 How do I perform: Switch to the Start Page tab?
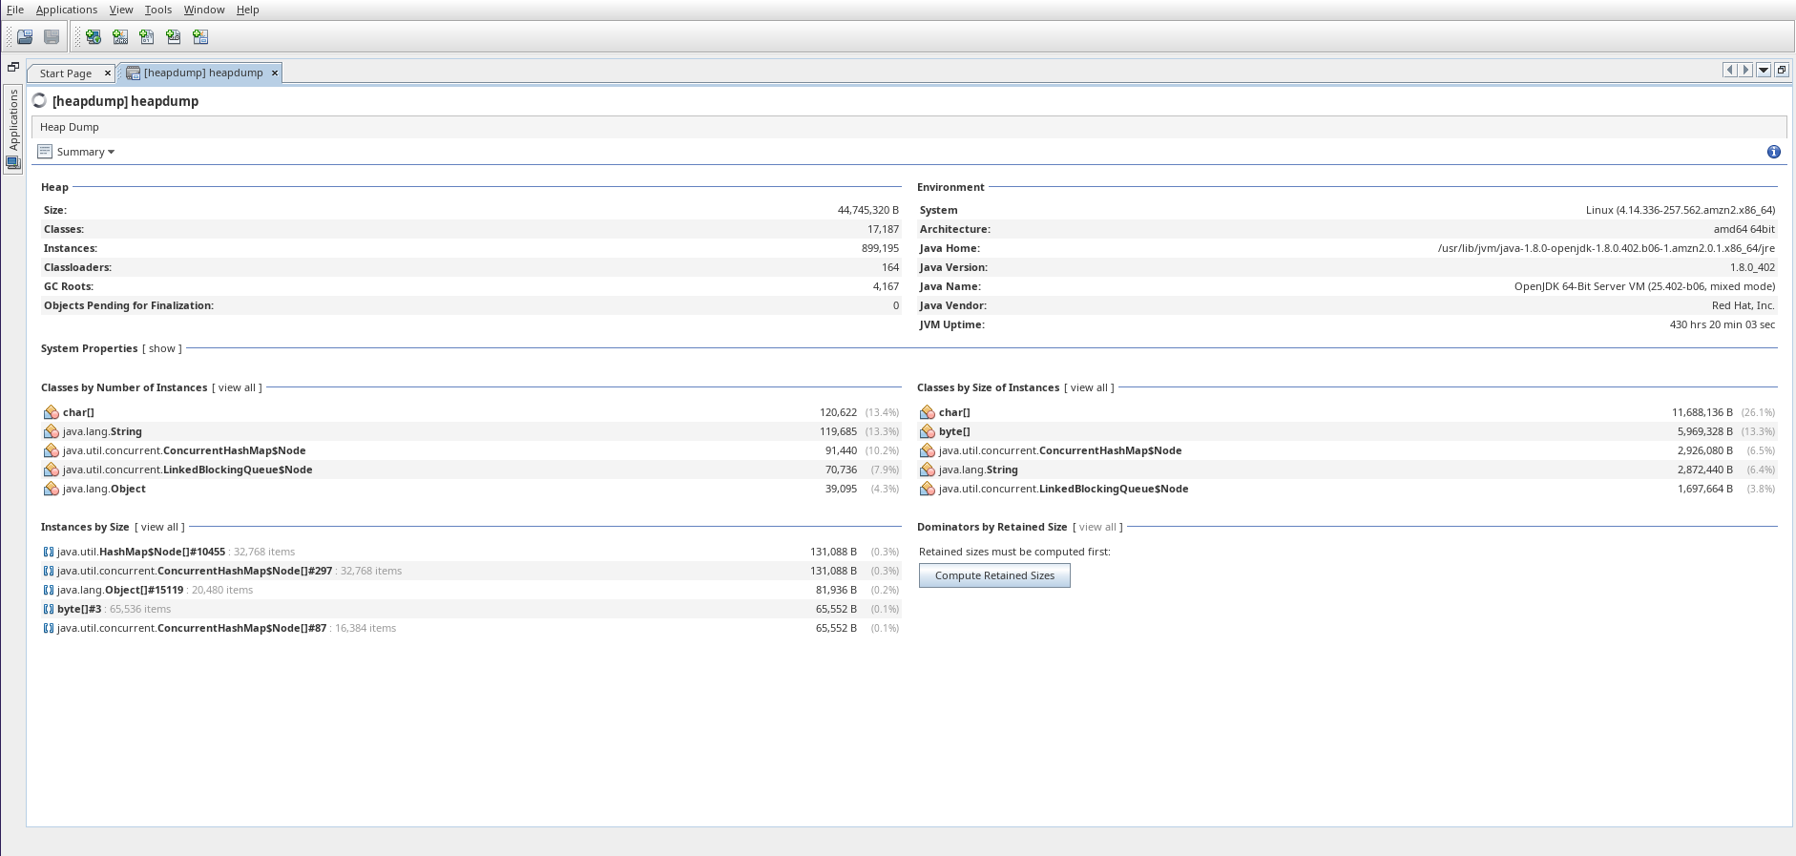click(66, 73)
